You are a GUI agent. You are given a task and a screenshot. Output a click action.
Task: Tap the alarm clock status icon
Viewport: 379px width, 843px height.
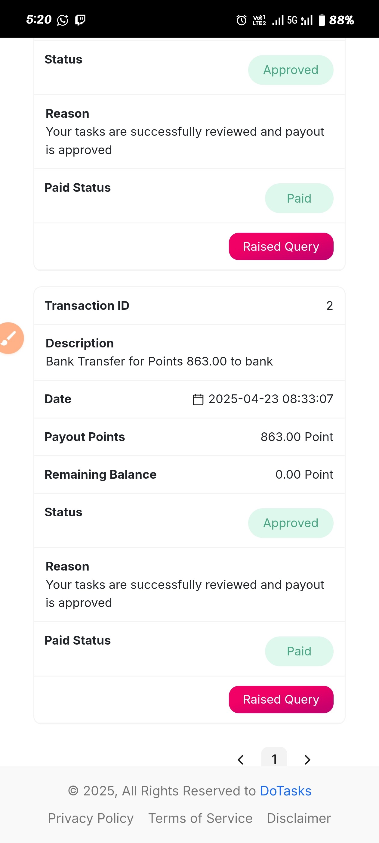point(241,20)
